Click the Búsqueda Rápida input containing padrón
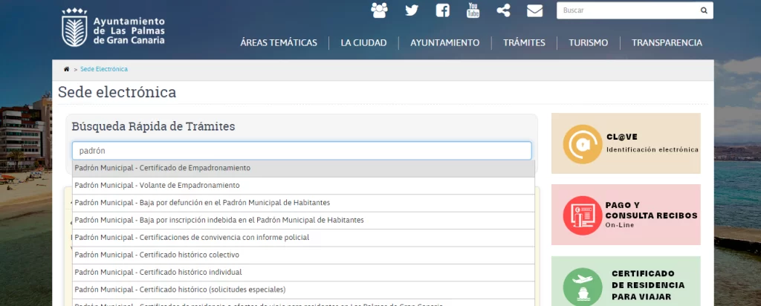The image size is (761, 306). 302,151
